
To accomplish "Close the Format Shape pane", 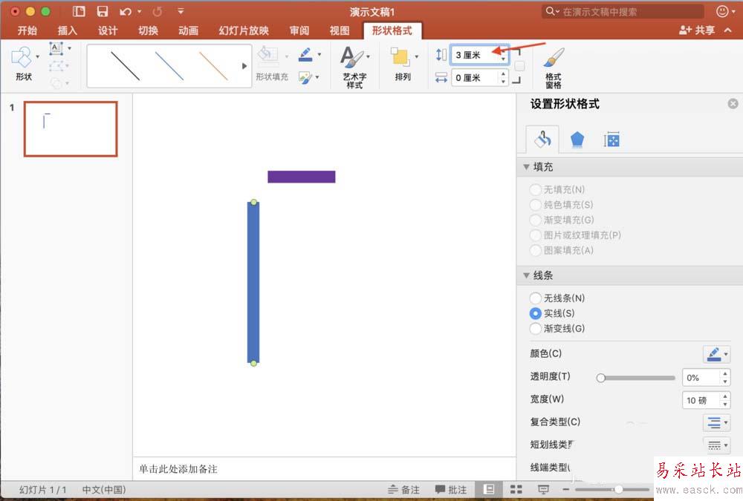I will [733, 104].
